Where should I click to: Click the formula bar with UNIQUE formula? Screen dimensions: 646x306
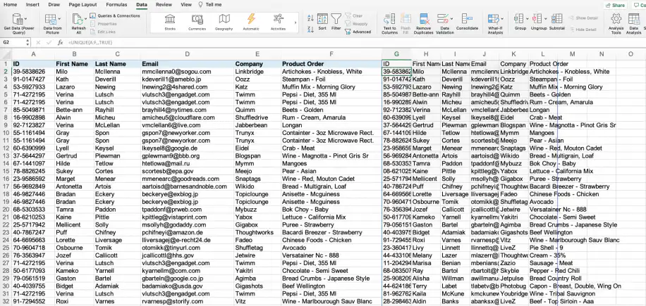(x=354, y=42)
